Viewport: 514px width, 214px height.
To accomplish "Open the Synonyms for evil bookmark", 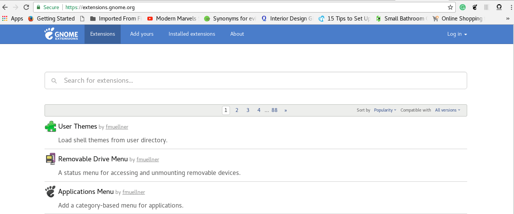I will pyautogui.click(x=230, y=19).
